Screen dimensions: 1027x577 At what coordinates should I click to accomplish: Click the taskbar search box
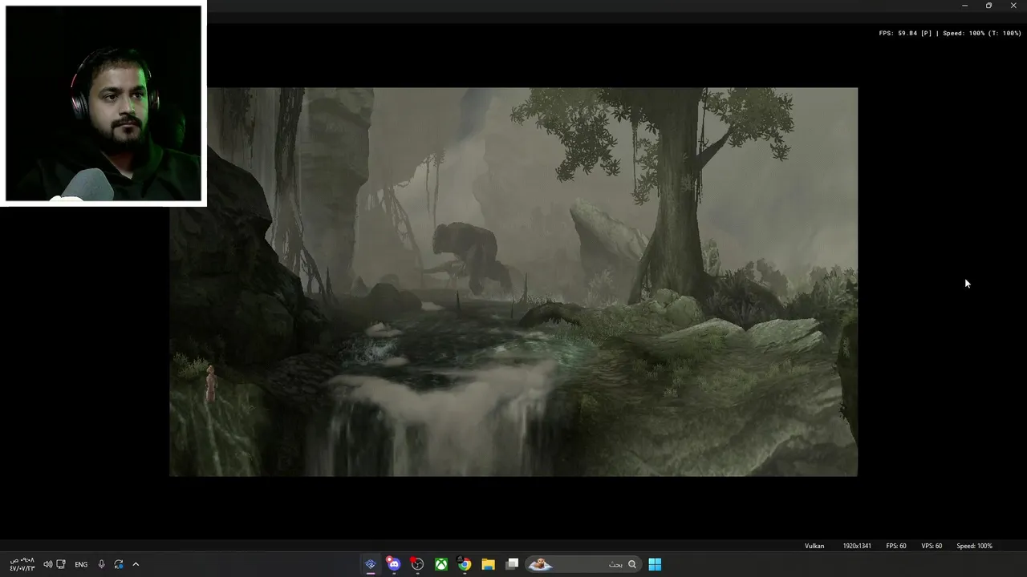[583, 564]
